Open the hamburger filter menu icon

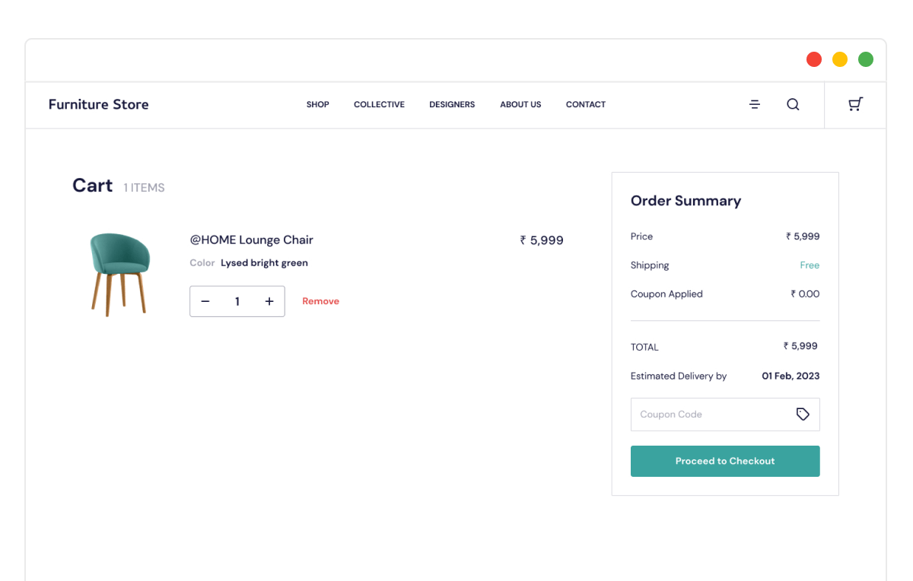[x=755, y=105]
